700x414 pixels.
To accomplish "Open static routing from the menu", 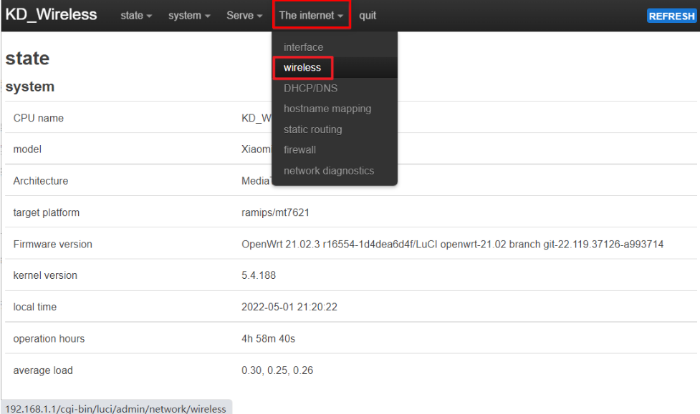I will point(312,130).
